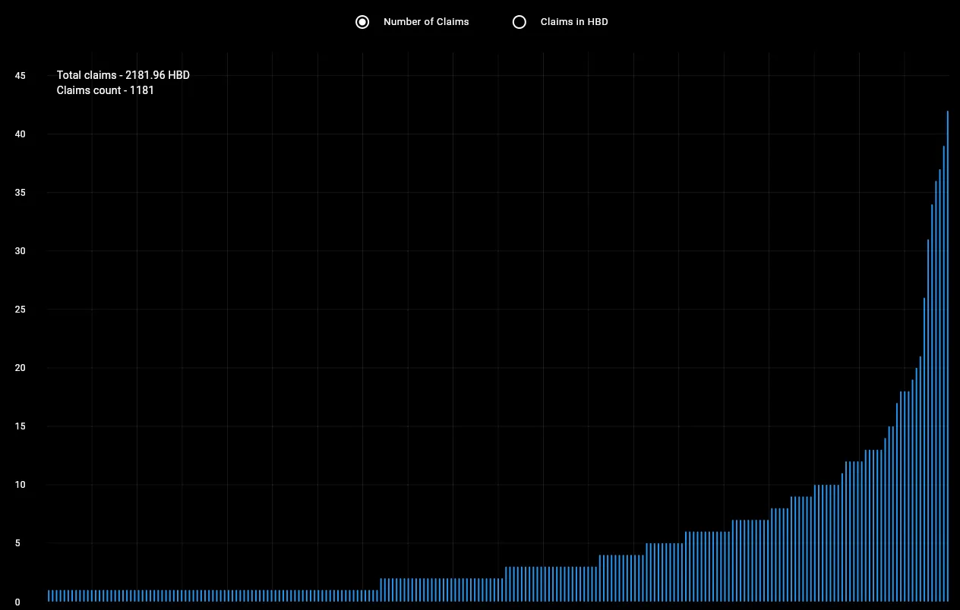Click the first bar with three claims
The width and height of the screenshot is (960, 610).
[506, 584]
